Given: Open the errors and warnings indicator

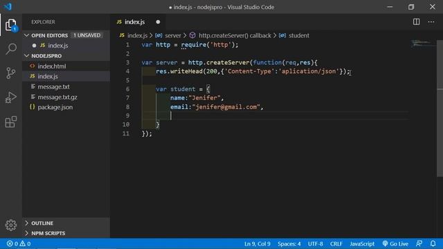Looking at the screenshot, I should click(19, 243).
